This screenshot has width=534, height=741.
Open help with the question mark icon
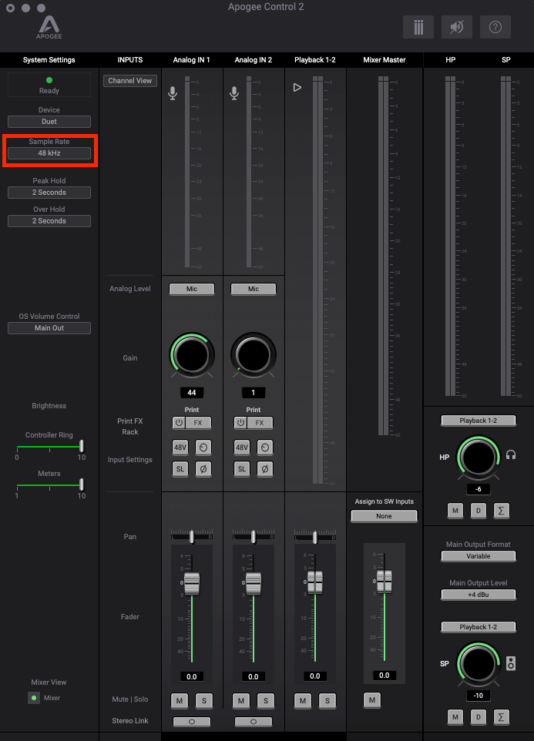[495, 27]
